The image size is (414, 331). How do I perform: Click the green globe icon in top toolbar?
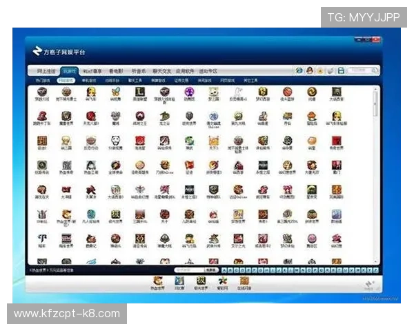pyautogui.click(x=299, y=70)
